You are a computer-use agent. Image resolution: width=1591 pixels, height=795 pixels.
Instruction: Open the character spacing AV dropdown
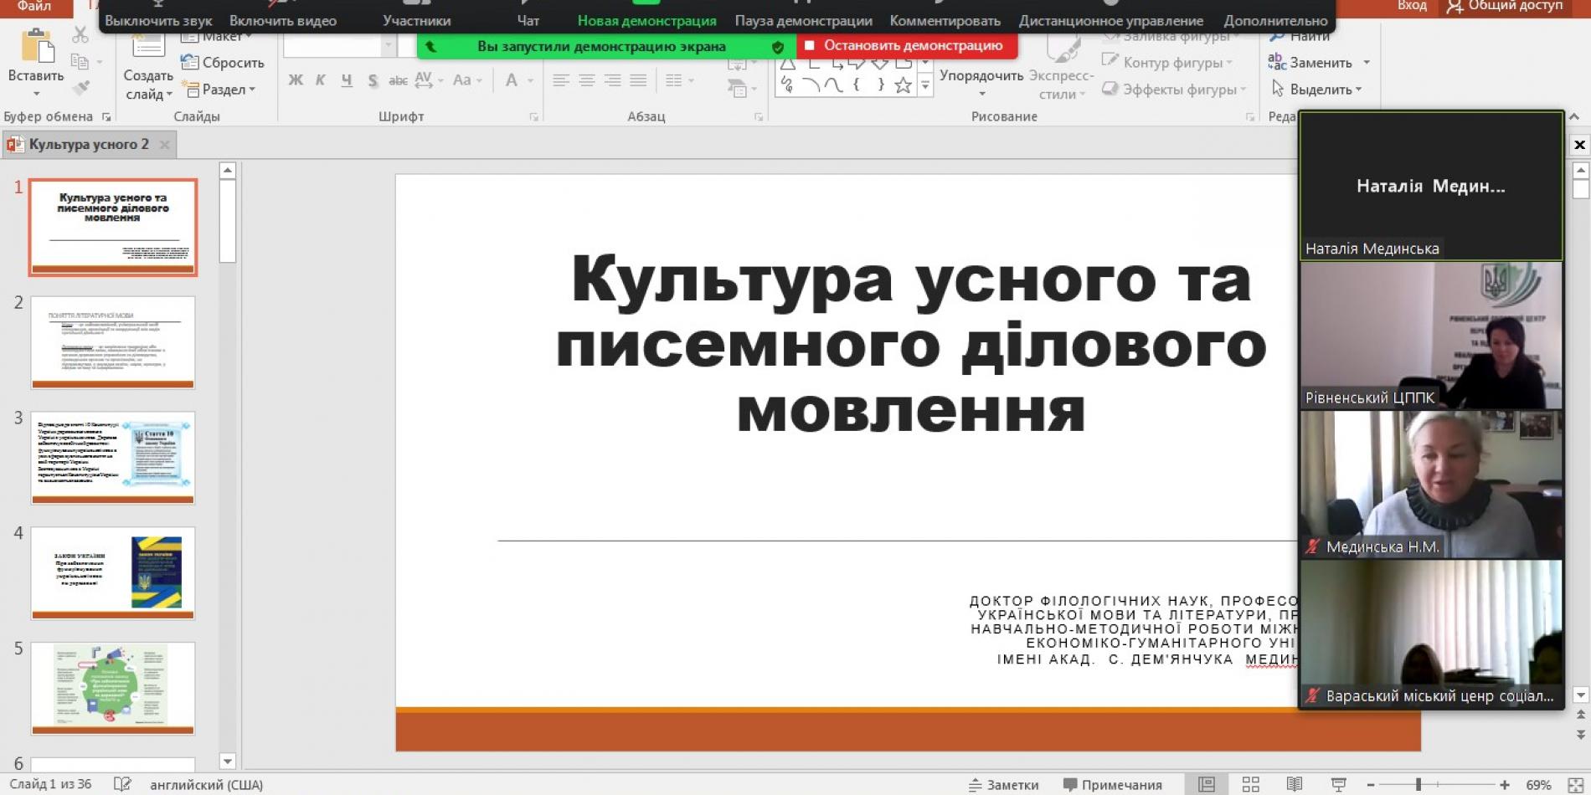tap(428, 80)
